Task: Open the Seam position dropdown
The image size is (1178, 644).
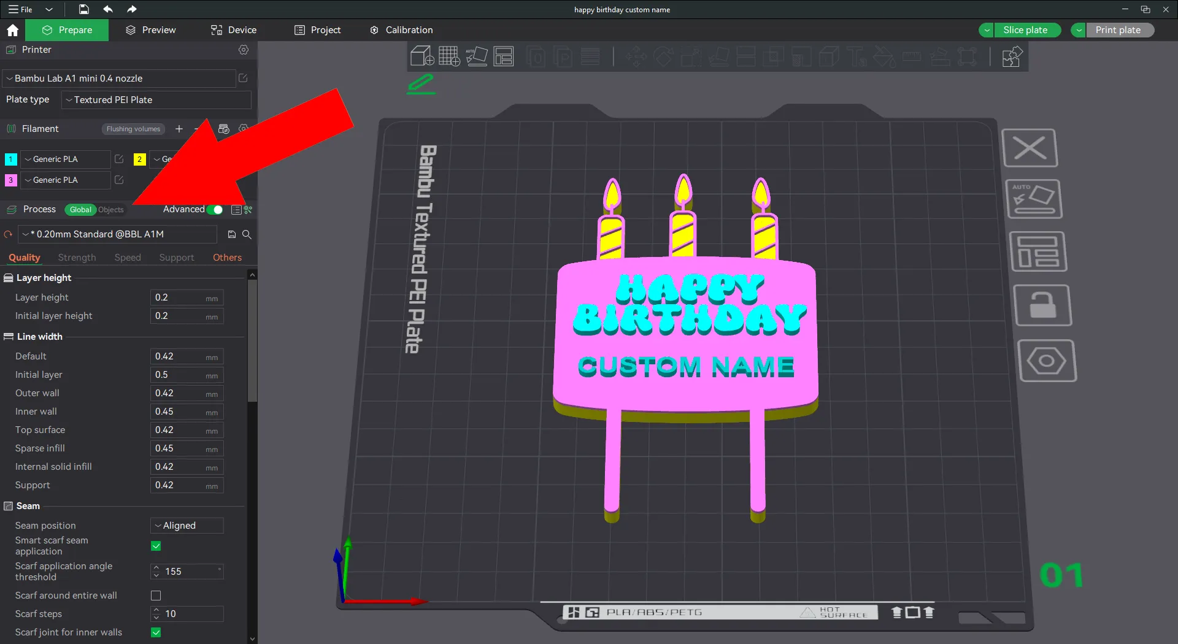Action: tap(187, 526)
